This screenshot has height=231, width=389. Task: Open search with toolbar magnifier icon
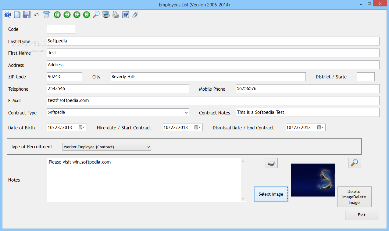96,14
